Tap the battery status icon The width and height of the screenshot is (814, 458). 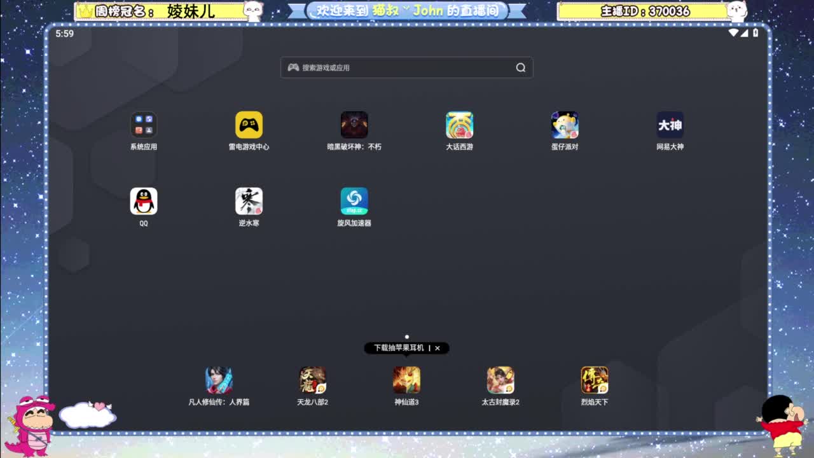[755, 32]
